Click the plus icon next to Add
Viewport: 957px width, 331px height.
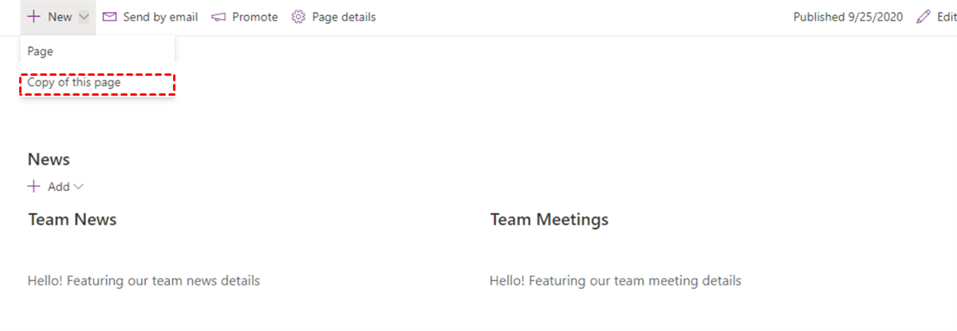33,187
